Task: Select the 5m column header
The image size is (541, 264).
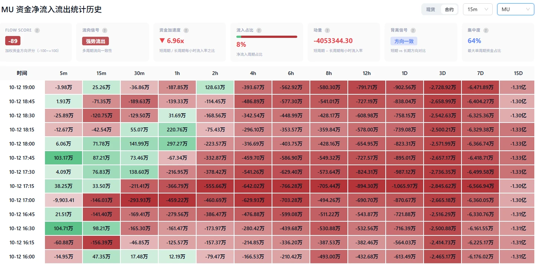Action: pos(64,73)
